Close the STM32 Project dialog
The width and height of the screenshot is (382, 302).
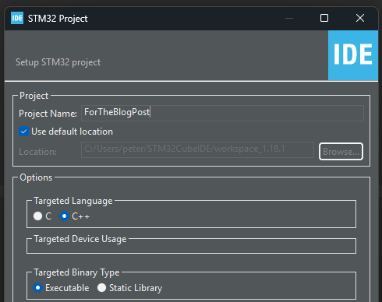coord(360,18)
